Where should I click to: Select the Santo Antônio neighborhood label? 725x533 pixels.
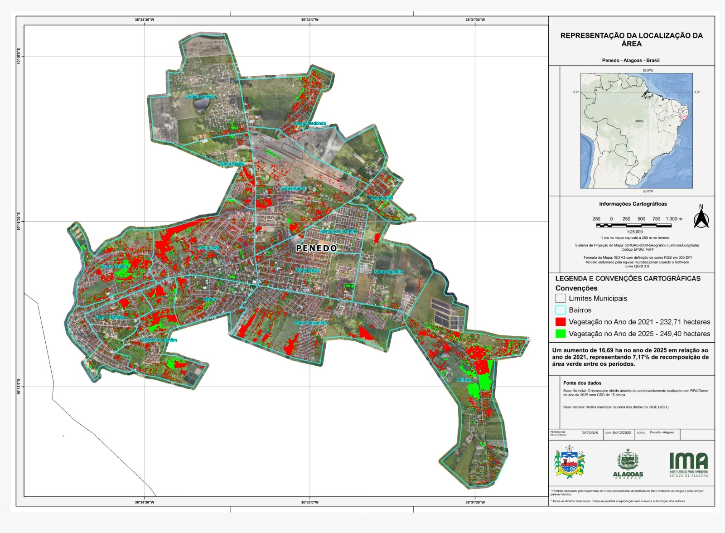click(x=114, y=266)
